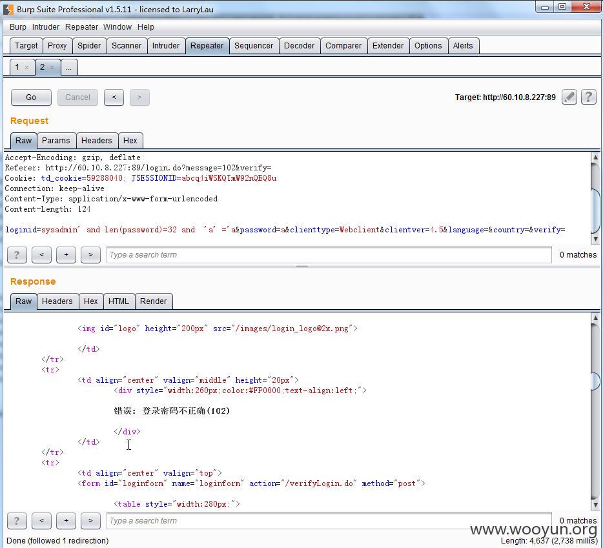
Task: Click Content-Length: 124 header line
Action: point(48,209)
